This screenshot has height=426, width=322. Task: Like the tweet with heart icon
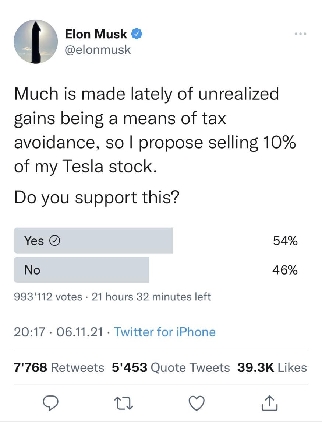197,403
